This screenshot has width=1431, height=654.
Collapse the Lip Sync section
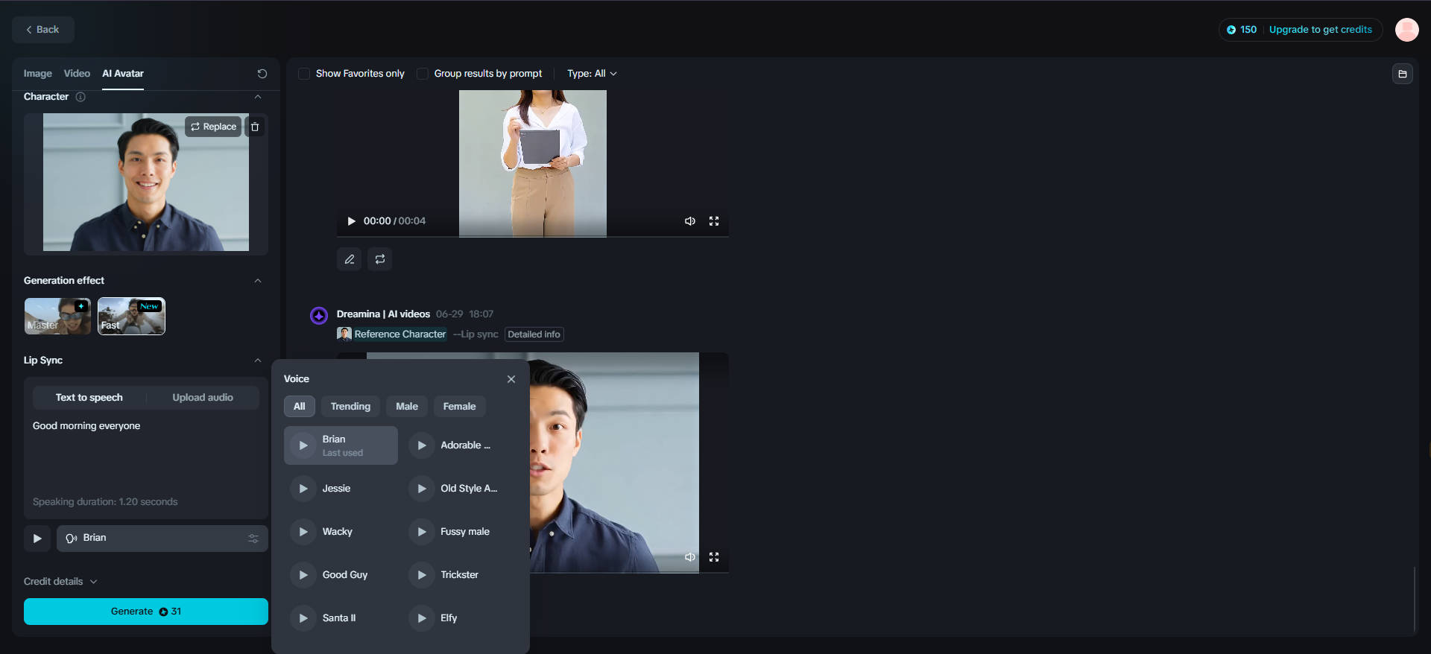(x=258, y=361)
